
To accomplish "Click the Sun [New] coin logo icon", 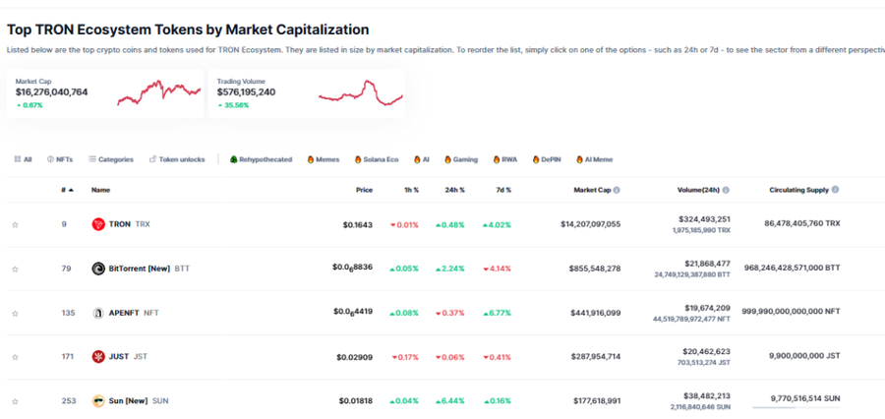I will [98, 400].
